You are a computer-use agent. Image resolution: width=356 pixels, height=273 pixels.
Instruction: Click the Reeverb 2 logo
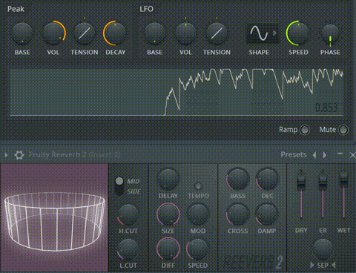(254, 262)
